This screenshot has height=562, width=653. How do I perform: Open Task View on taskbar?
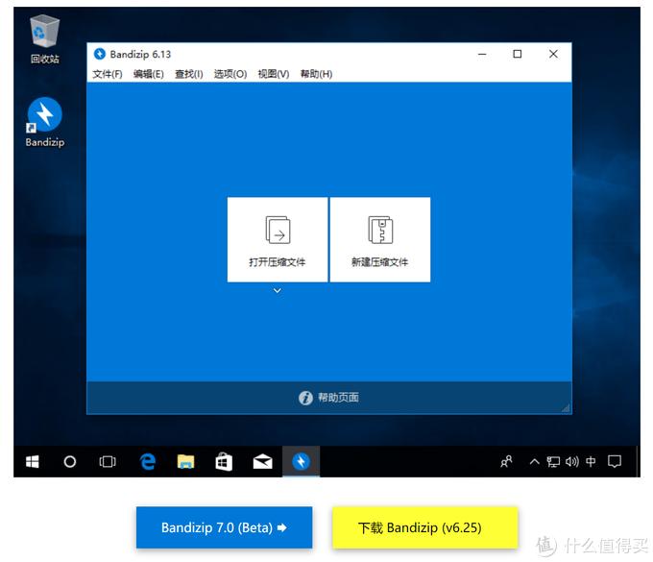(x=108, y=461)
